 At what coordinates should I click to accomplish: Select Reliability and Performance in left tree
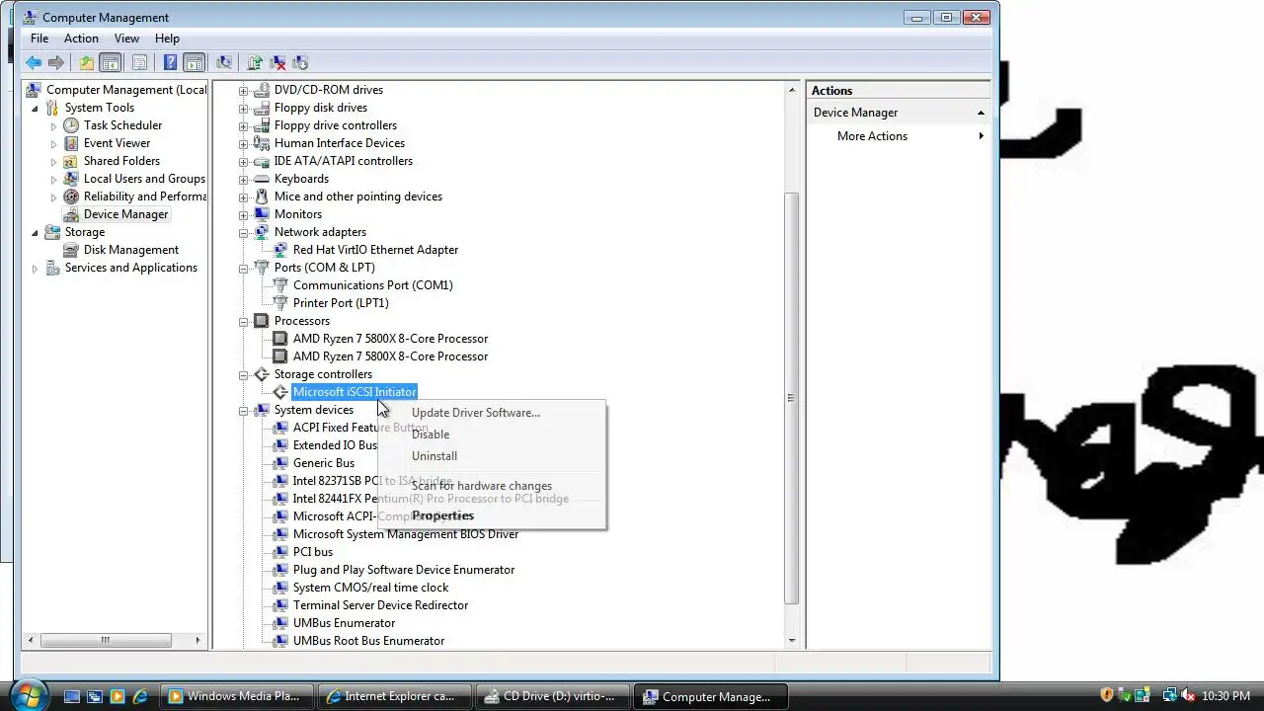click(145, 197)
